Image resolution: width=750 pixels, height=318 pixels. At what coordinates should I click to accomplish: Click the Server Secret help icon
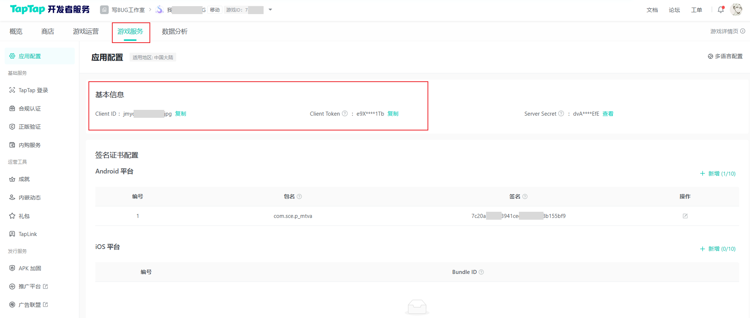(x=561, y=114)
